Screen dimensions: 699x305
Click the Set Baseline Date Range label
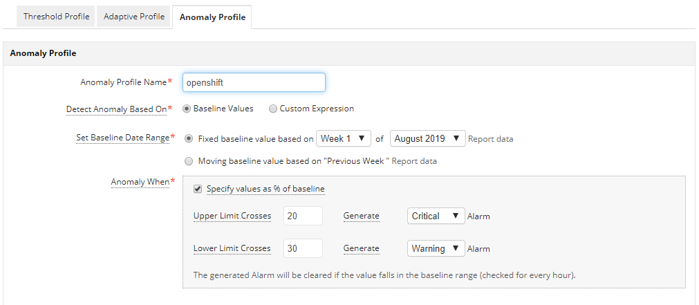click(x=122, y=138)
